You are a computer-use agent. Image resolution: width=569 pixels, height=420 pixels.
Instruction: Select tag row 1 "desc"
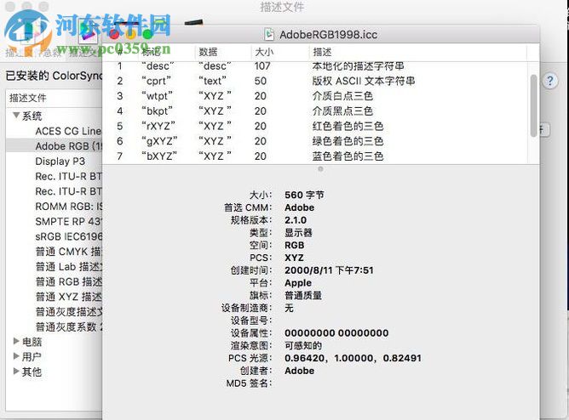coord(315,66)
